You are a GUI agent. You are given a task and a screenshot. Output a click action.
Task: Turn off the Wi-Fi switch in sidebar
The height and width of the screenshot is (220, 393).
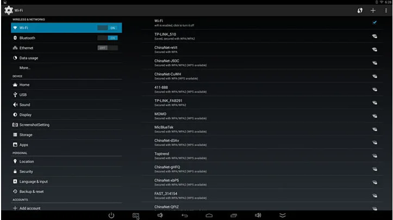108,28
